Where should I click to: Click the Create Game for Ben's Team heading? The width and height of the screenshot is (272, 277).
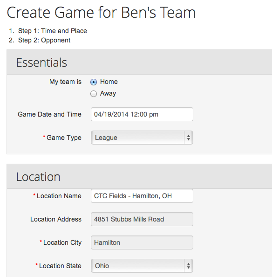click(101, 13)
